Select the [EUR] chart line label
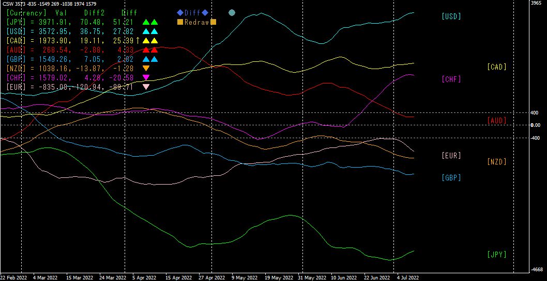 [451, 156]
